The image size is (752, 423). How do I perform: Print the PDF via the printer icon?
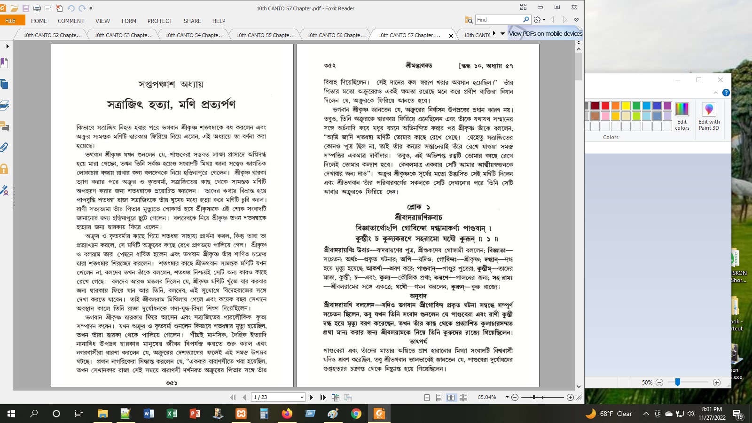tap(37, 8)
